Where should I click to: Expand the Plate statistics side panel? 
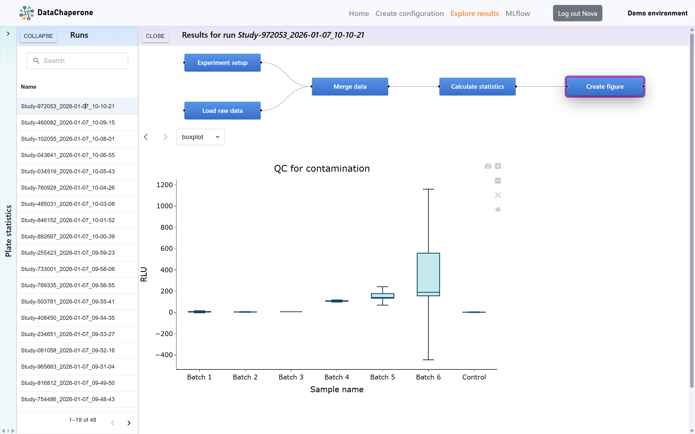pyautogui.click(x=8, y=34)
